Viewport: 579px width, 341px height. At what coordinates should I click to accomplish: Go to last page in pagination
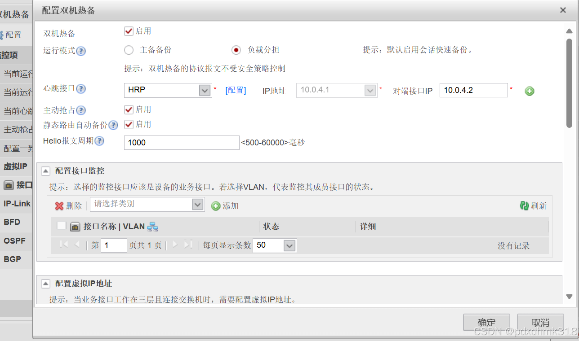(x=188, y=245)
